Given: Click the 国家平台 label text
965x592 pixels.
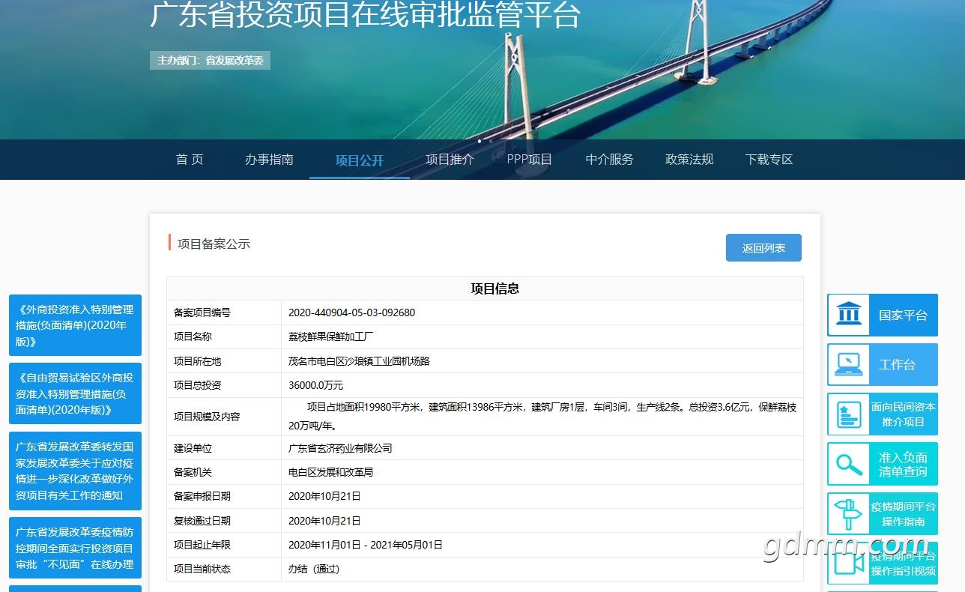Looking at the screenshot, I should point(903,315).
